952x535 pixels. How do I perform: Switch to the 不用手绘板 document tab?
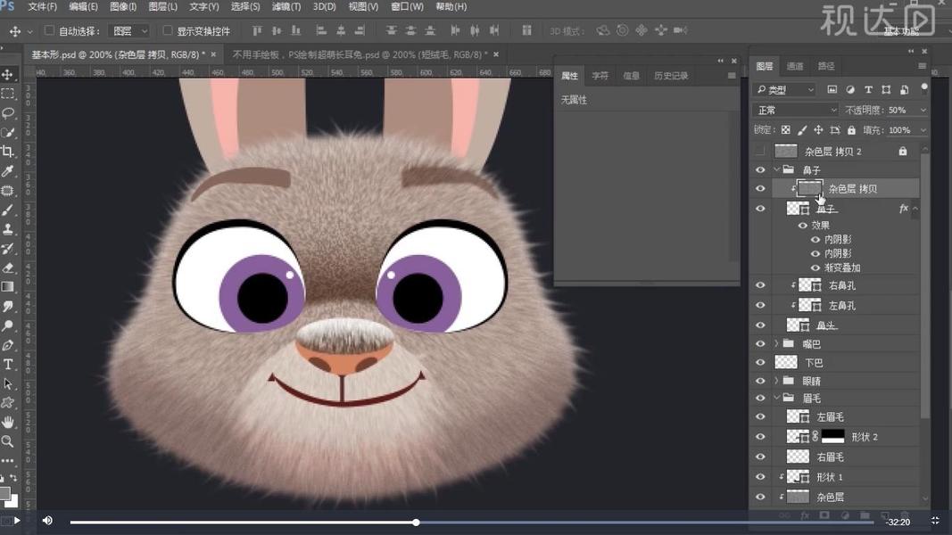tap(360, 54)
